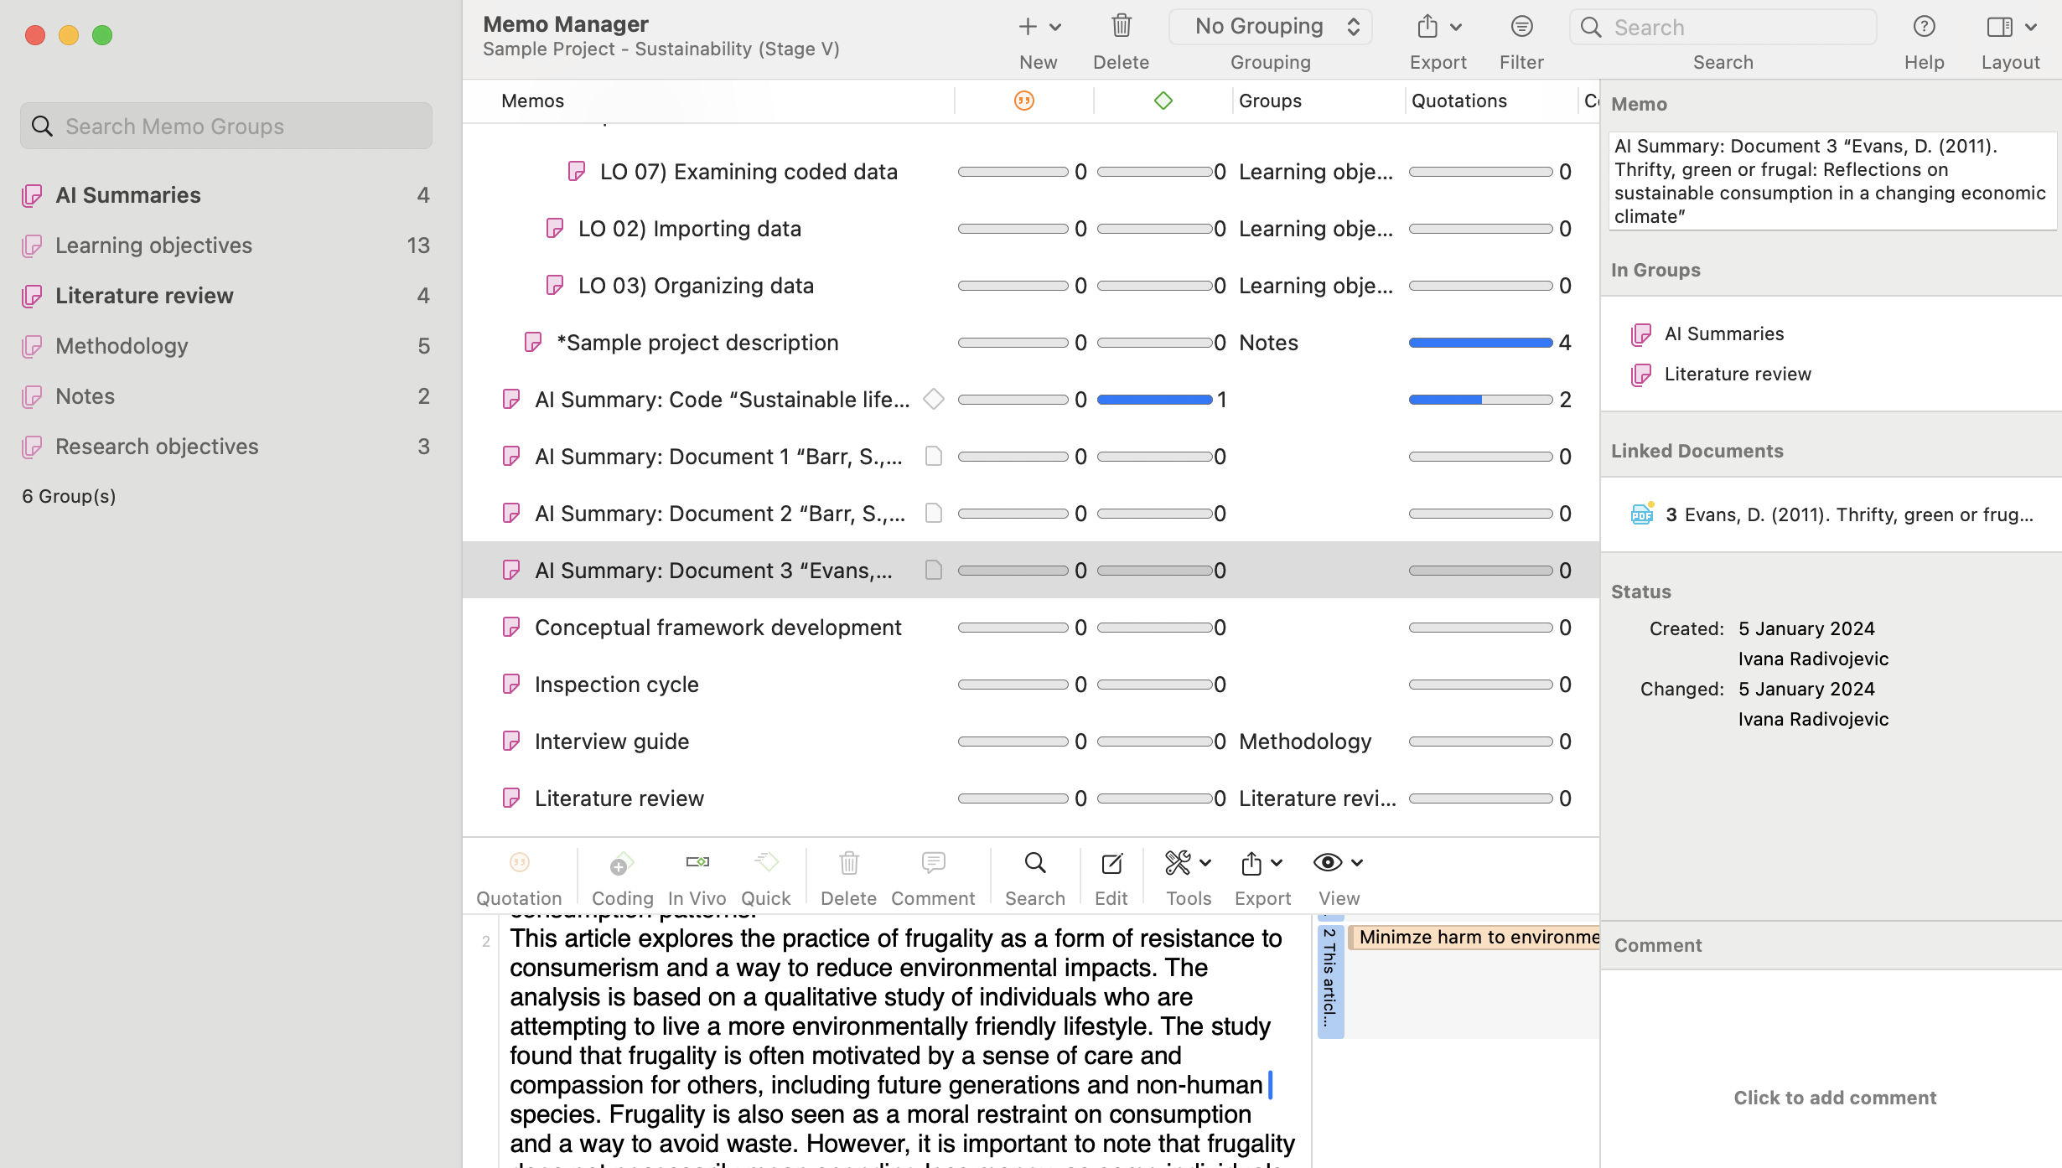Screen dimensions: 2062x1168
Task: Focus the Search Memo Groups field
Action: coord(226,126)
